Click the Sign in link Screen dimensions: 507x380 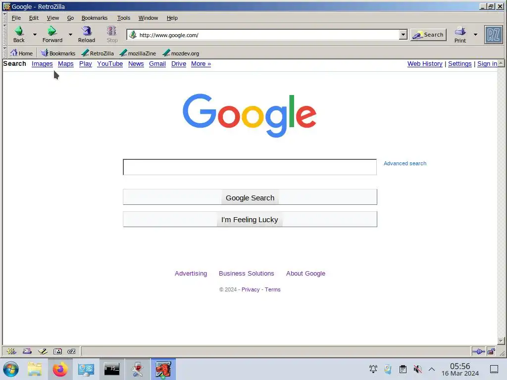coord(487,64)
